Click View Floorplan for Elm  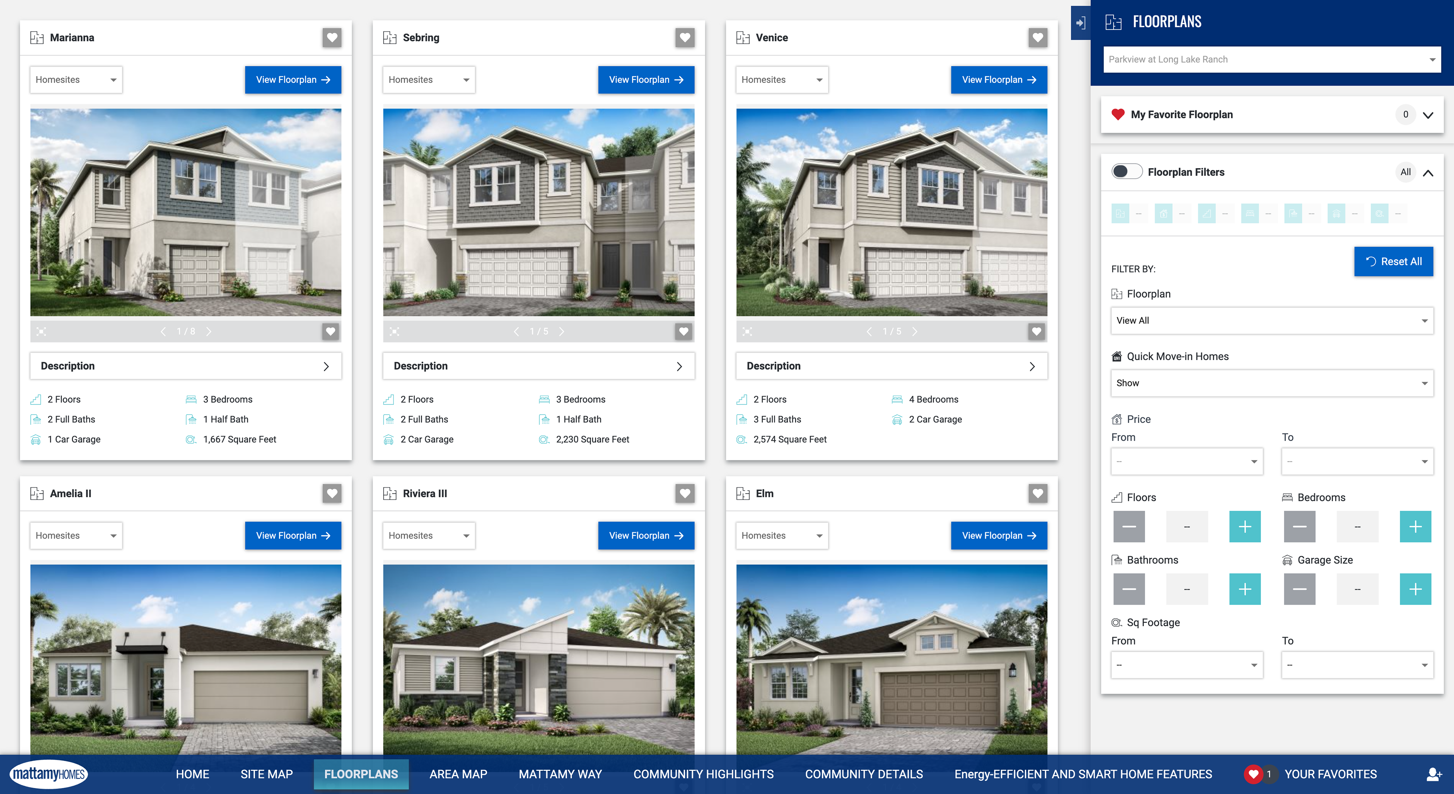pos(998,536)
